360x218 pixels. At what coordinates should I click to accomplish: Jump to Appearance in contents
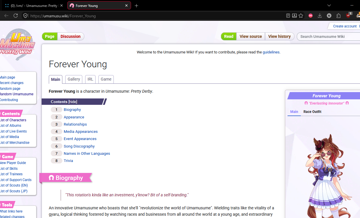[74, 117]
